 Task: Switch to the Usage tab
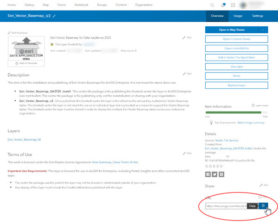[x=237, y=16]
